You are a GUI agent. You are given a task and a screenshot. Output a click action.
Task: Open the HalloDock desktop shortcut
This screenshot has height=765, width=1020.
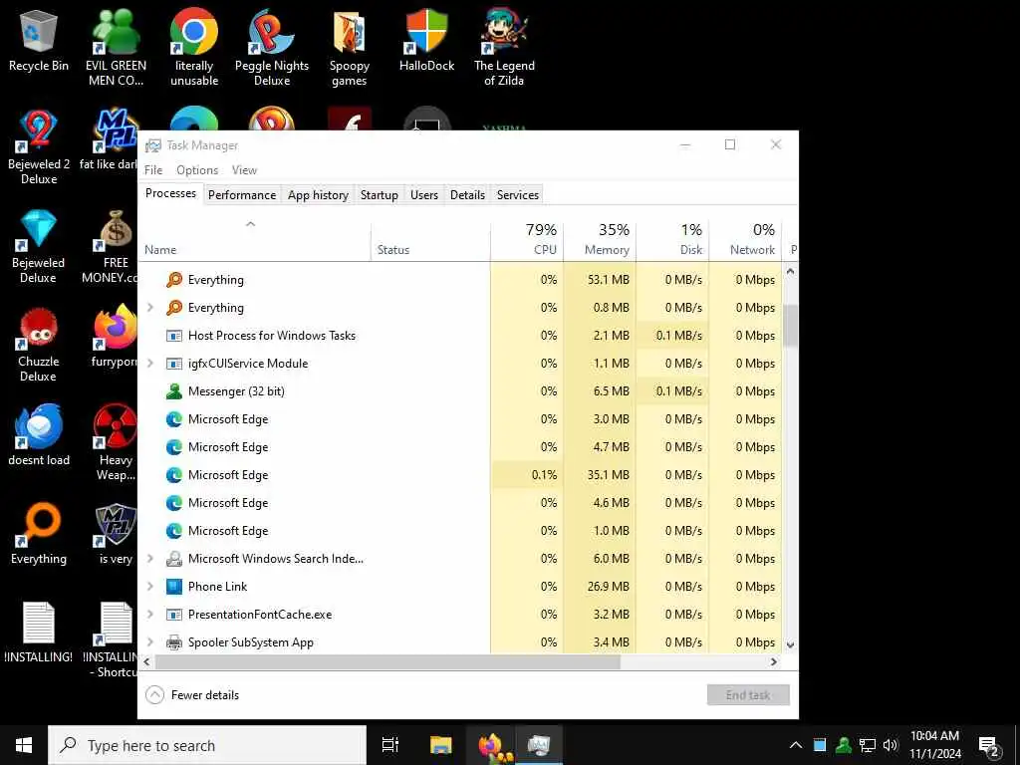click(426, 40)
